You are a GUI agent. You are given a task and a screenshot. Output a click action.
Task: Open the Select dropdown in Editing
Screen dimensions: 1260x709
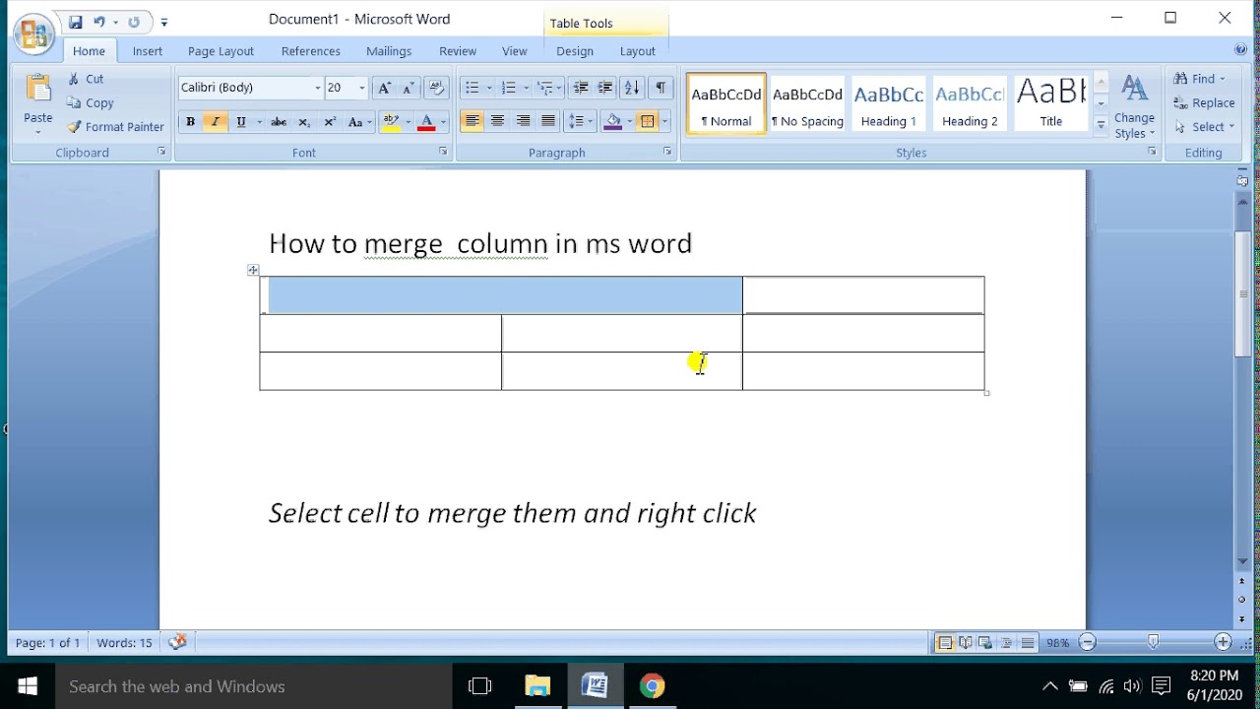click(1204, 126)
